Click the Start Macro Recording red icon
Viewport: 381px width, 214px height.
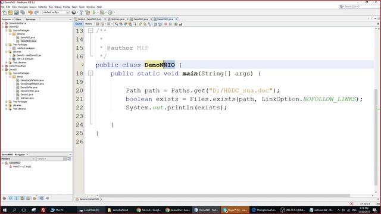[165, 24]
